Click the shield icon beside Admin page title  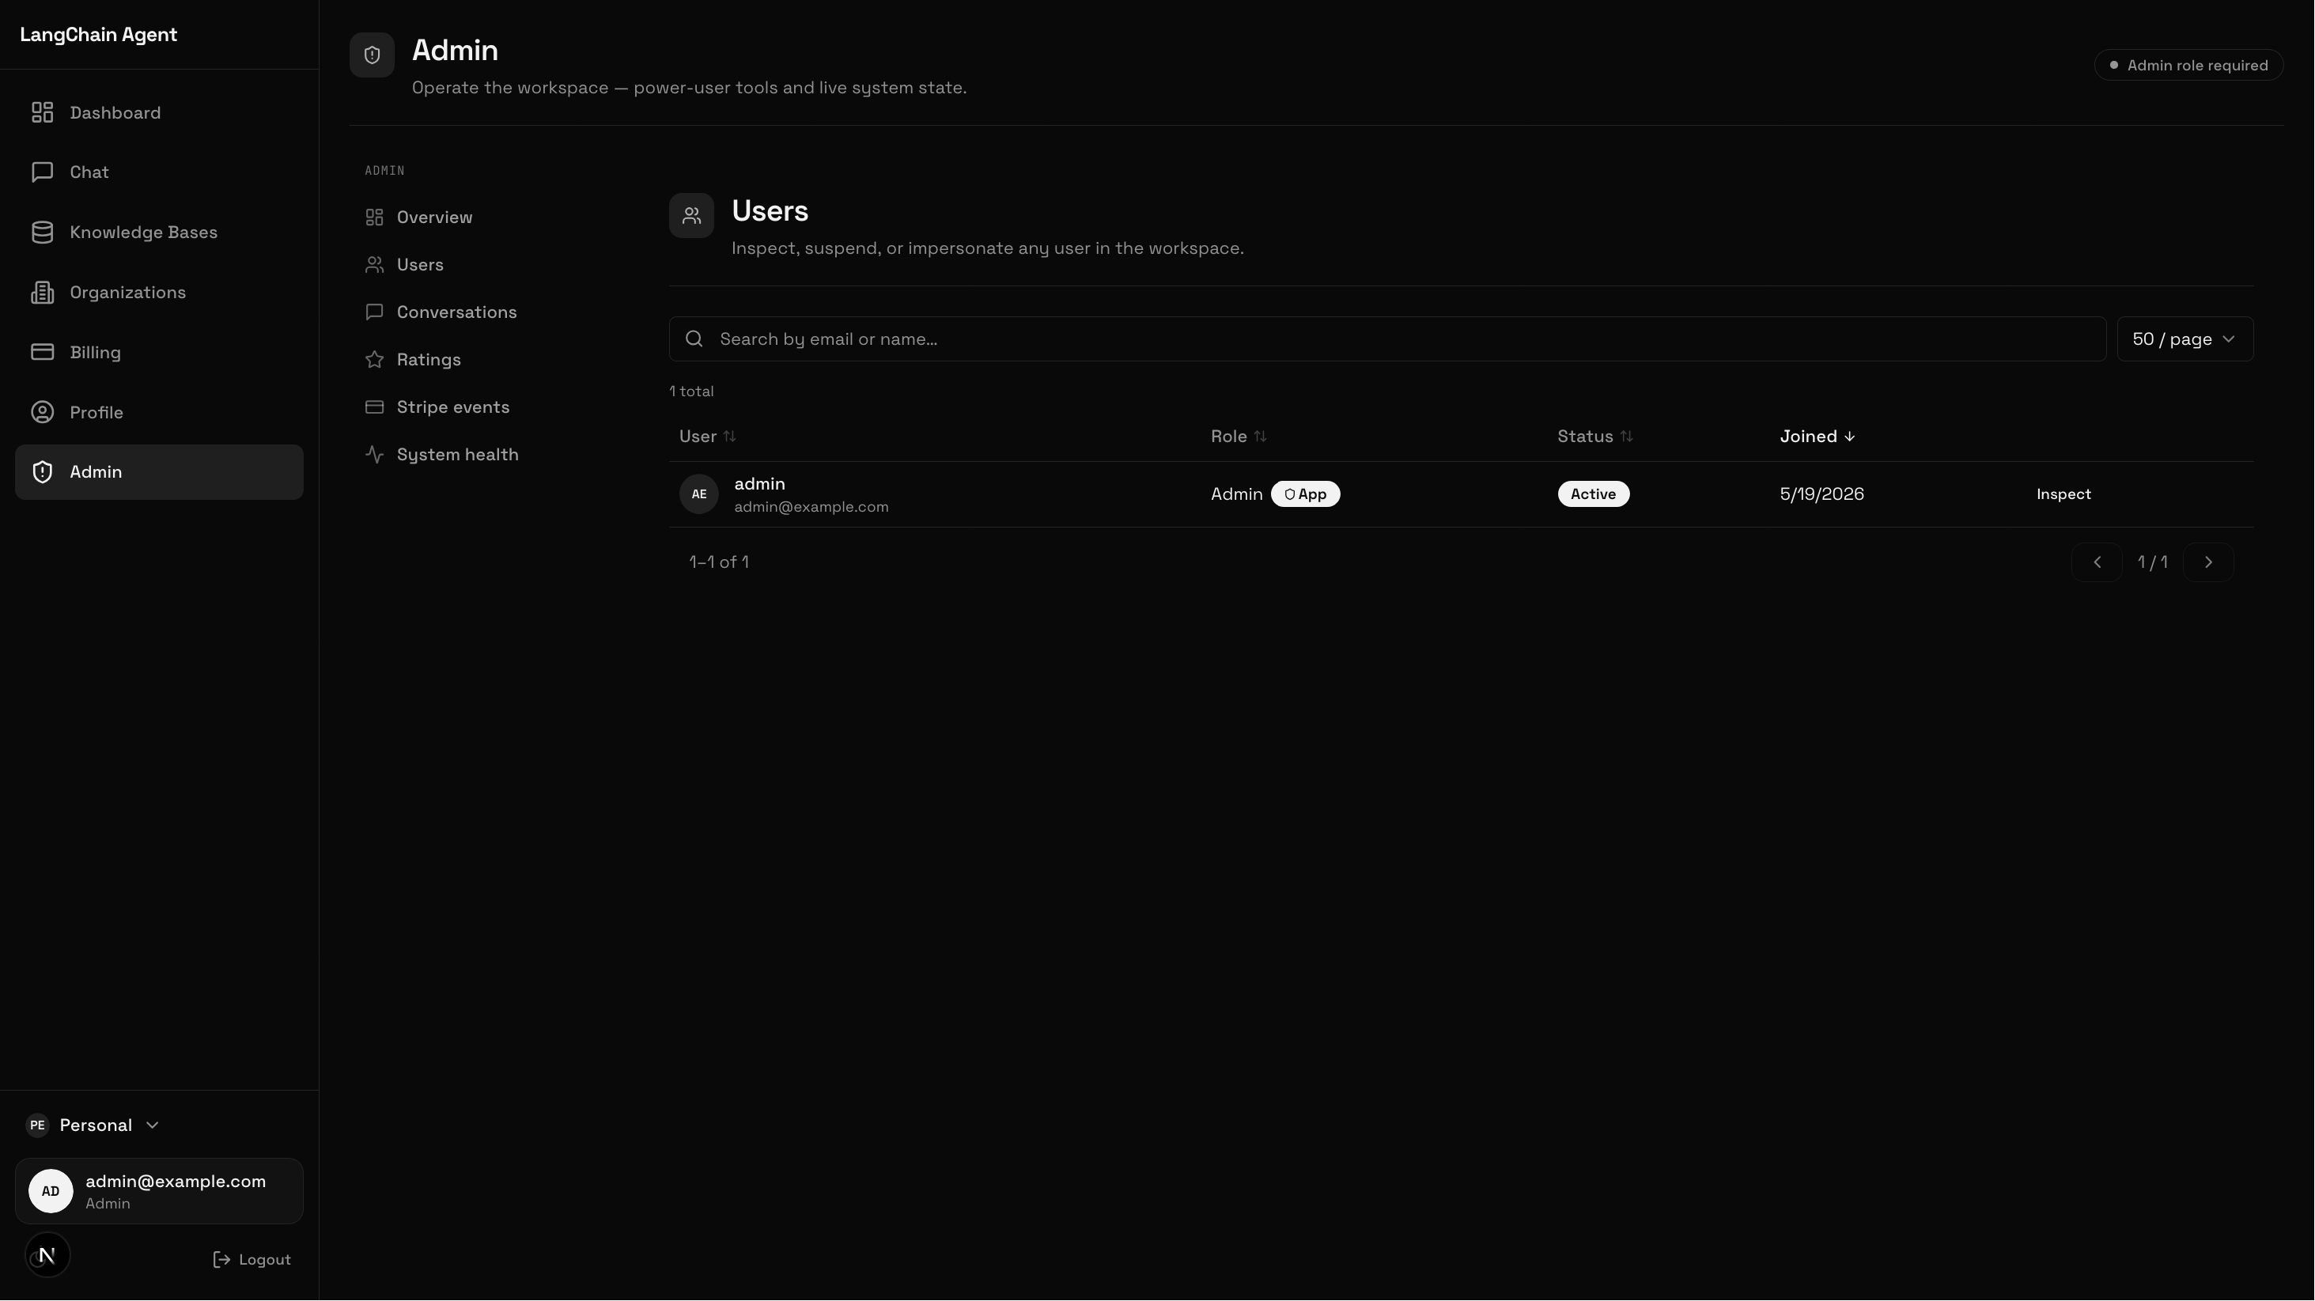[x=372, y=55]
